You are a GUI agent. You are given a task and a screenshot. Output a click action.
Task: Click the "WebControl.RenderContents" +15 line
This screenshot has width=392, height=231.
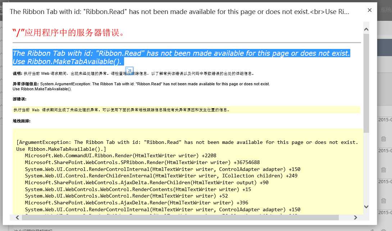click(x=138, y=189)
